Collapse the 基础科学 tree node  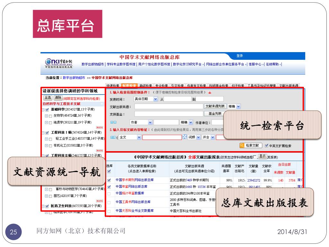43,110
